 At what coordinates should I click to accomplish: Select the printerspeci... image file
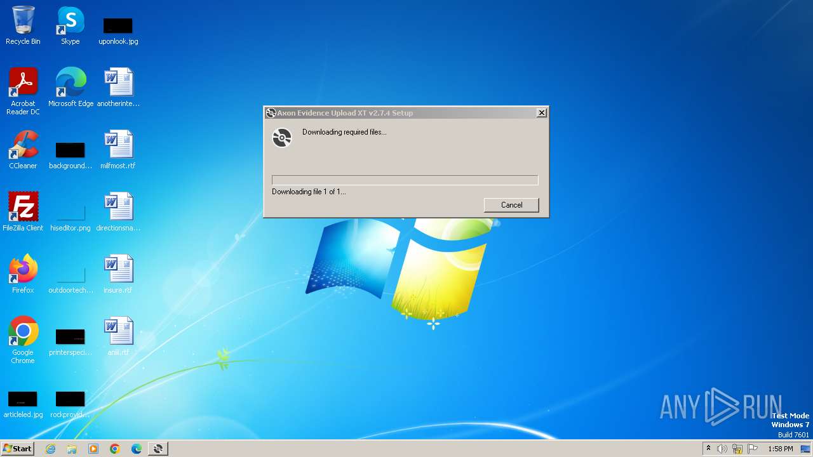point(71,341)
